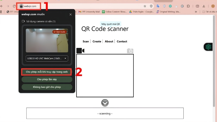Click Không bao giờ cho phép button
This screenshot has height=122, width=217.
point(47,87)
